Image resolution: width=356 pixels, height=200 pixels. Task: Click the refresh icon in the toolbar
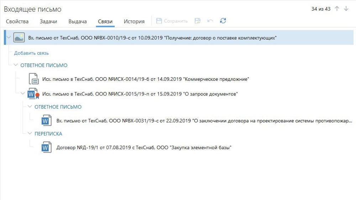pos(223,21)
